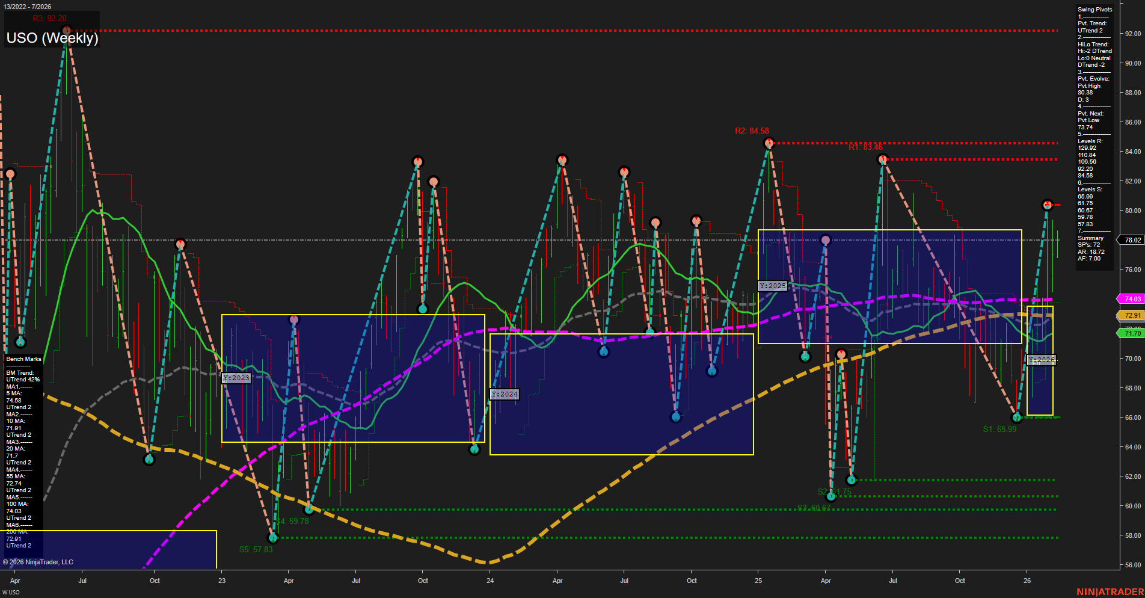Click the blue pivot dot inside the Y:2024 box

[603, 351]
